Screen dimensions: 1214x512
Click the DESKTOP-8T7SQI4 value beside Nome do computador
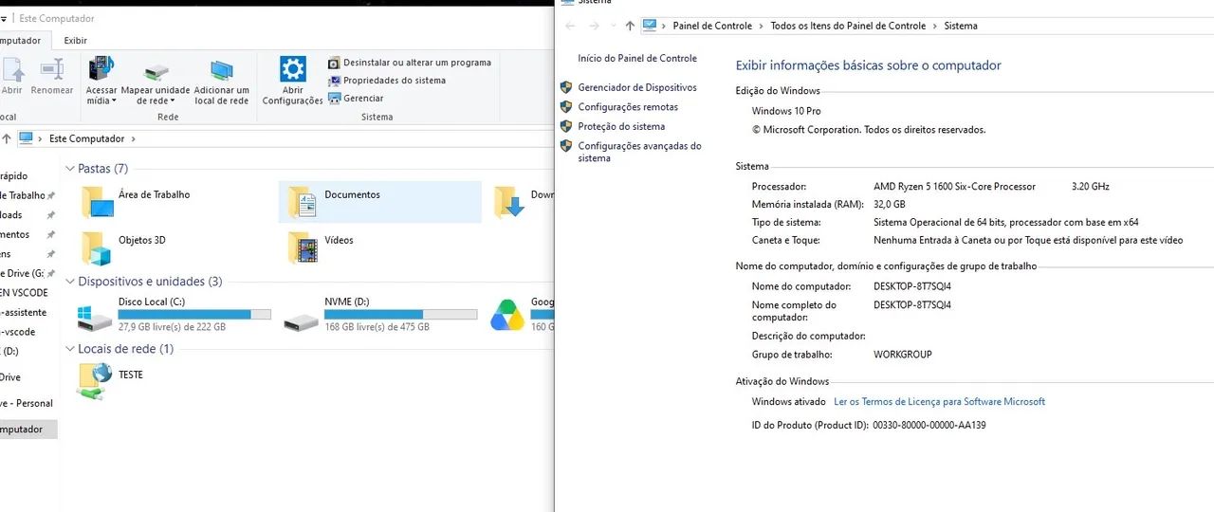[x=911, y=286]
